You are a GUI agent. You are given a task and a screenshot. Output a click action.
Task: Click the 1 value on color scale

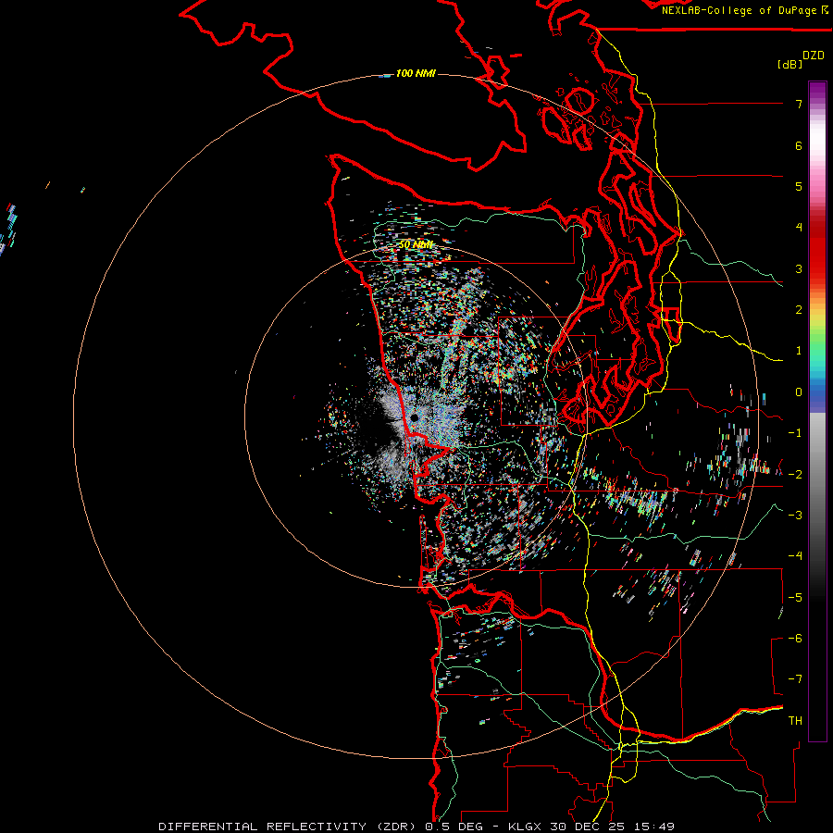tap(799, 351)
